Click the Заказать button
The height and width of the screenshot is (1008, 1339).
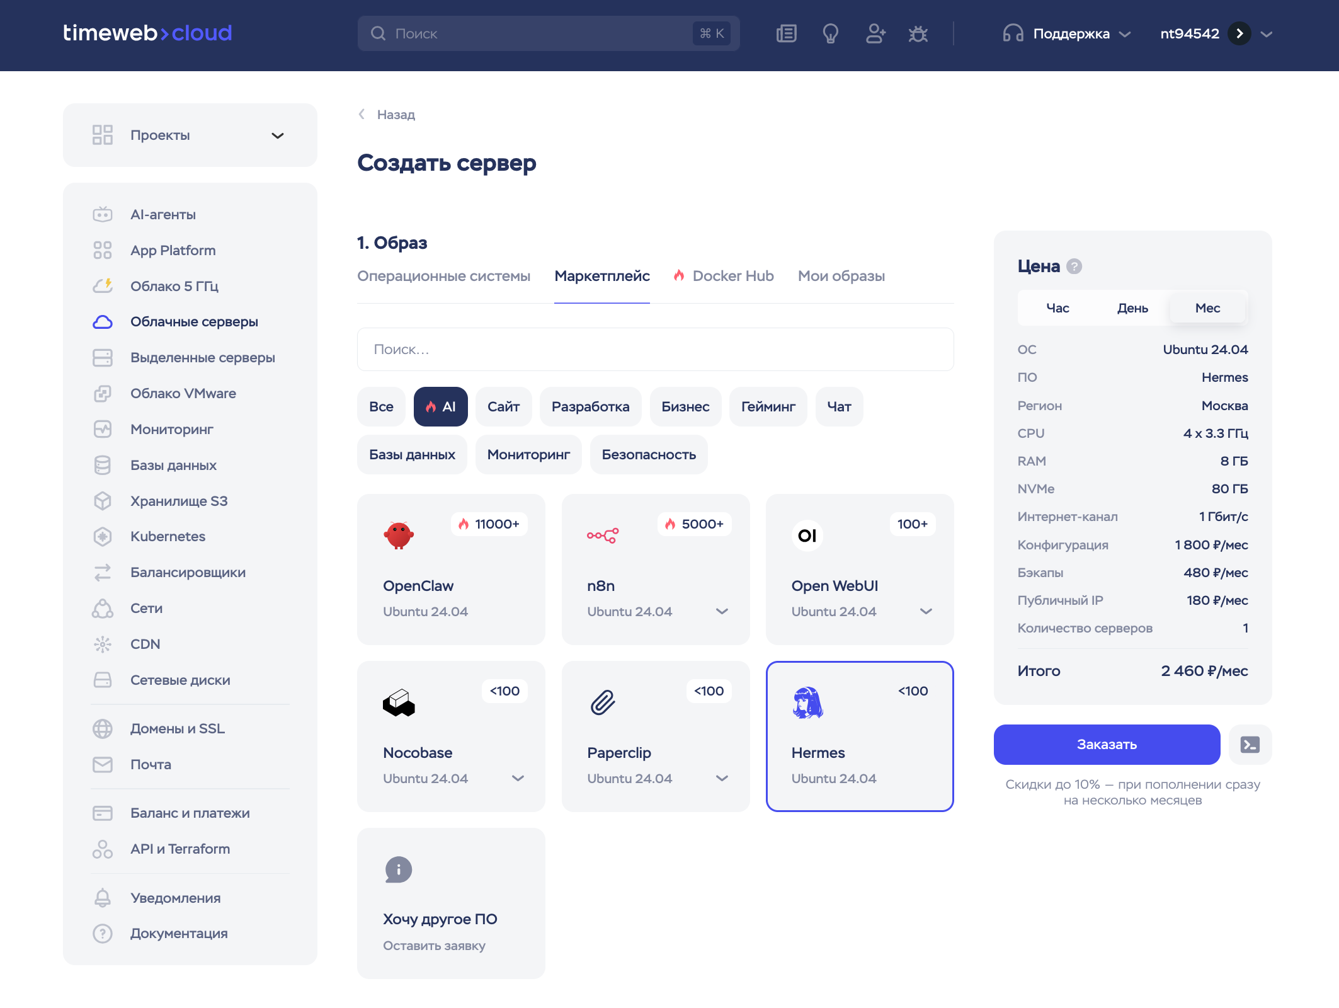tap(1107, 745)
